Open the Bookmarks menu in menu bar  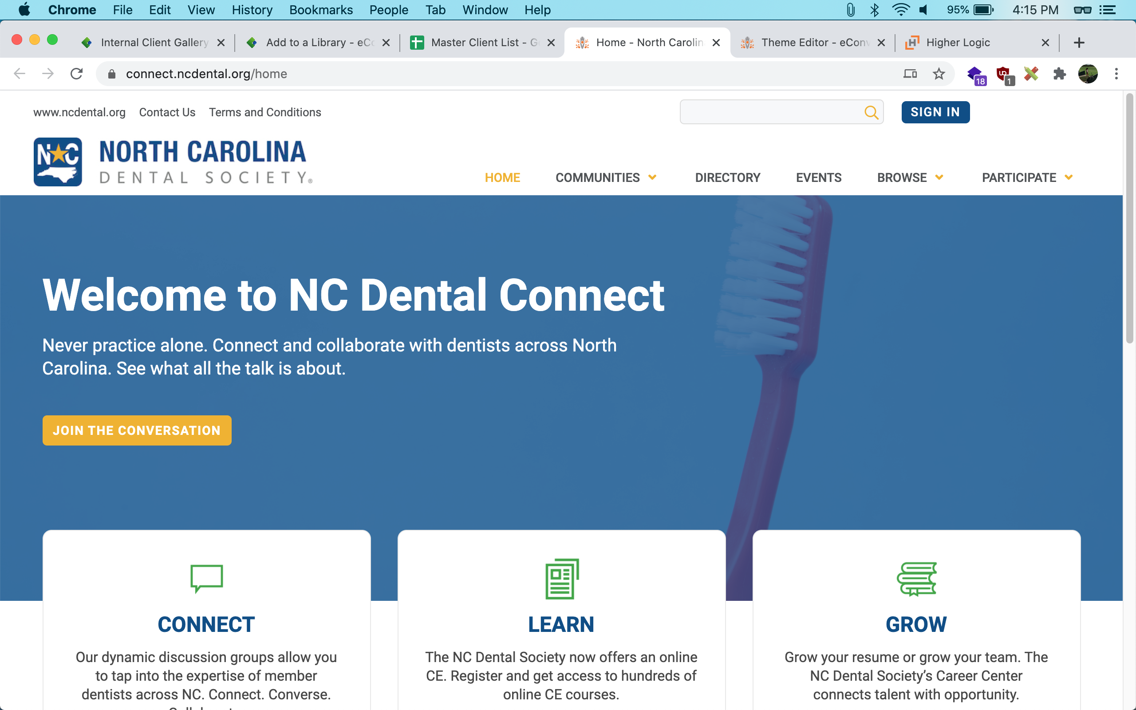[x=321, y=10]
